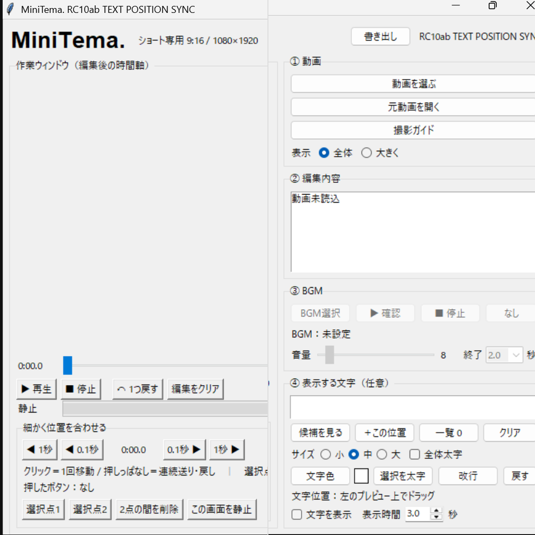Select size 大 radio button
Screen dimensions: 535x535
click(x=382, y=454)
